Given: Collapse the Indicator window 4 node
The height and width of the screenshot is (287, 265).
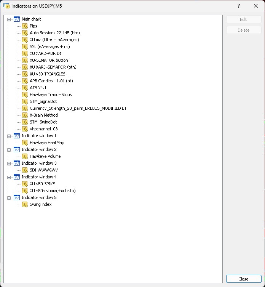Looking at the screenshot, I should click(9, 177).
